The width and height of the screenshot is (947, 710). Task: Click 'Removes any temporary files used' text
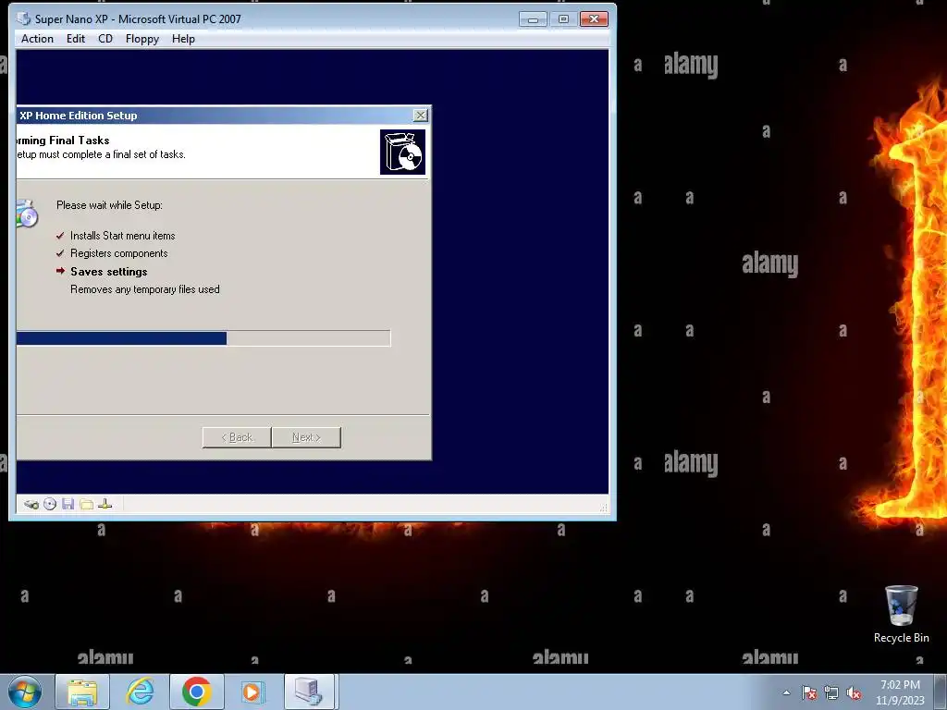pos(145,289)
